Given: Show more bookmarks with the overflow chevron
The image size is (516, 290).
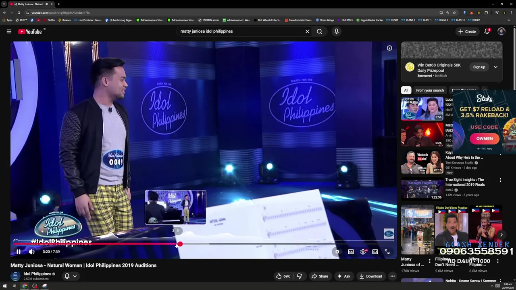Looking at the screenshot, I should pyautogui.click(x=508, y=20).
